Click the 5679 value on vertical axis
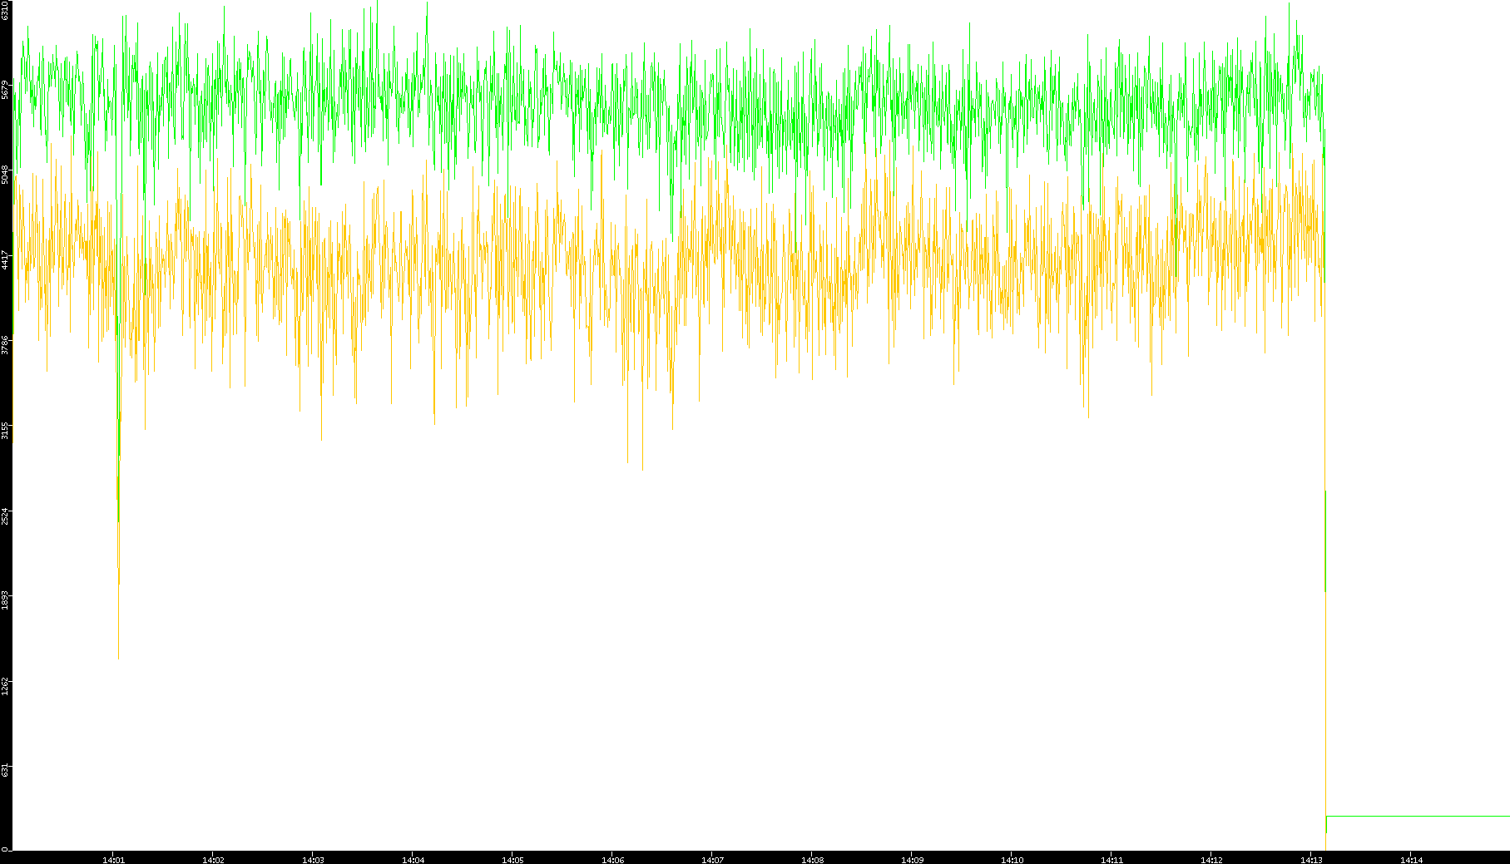Image resolution: width=1510 pixels, height=864 pixels. 5,89
